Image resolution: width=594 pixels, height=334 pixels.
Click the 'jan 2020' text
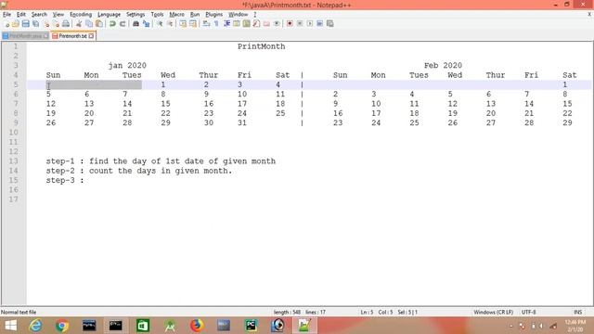point(127,66)
